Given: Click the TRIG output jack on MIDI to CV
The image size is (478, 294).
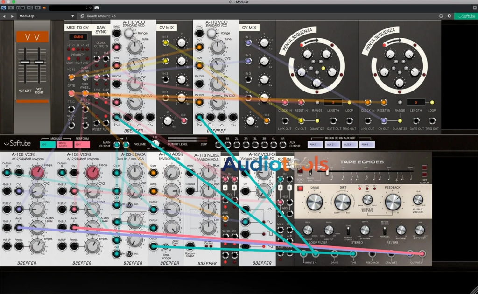Looking at the screenshot, I should [x=71, y=109].
